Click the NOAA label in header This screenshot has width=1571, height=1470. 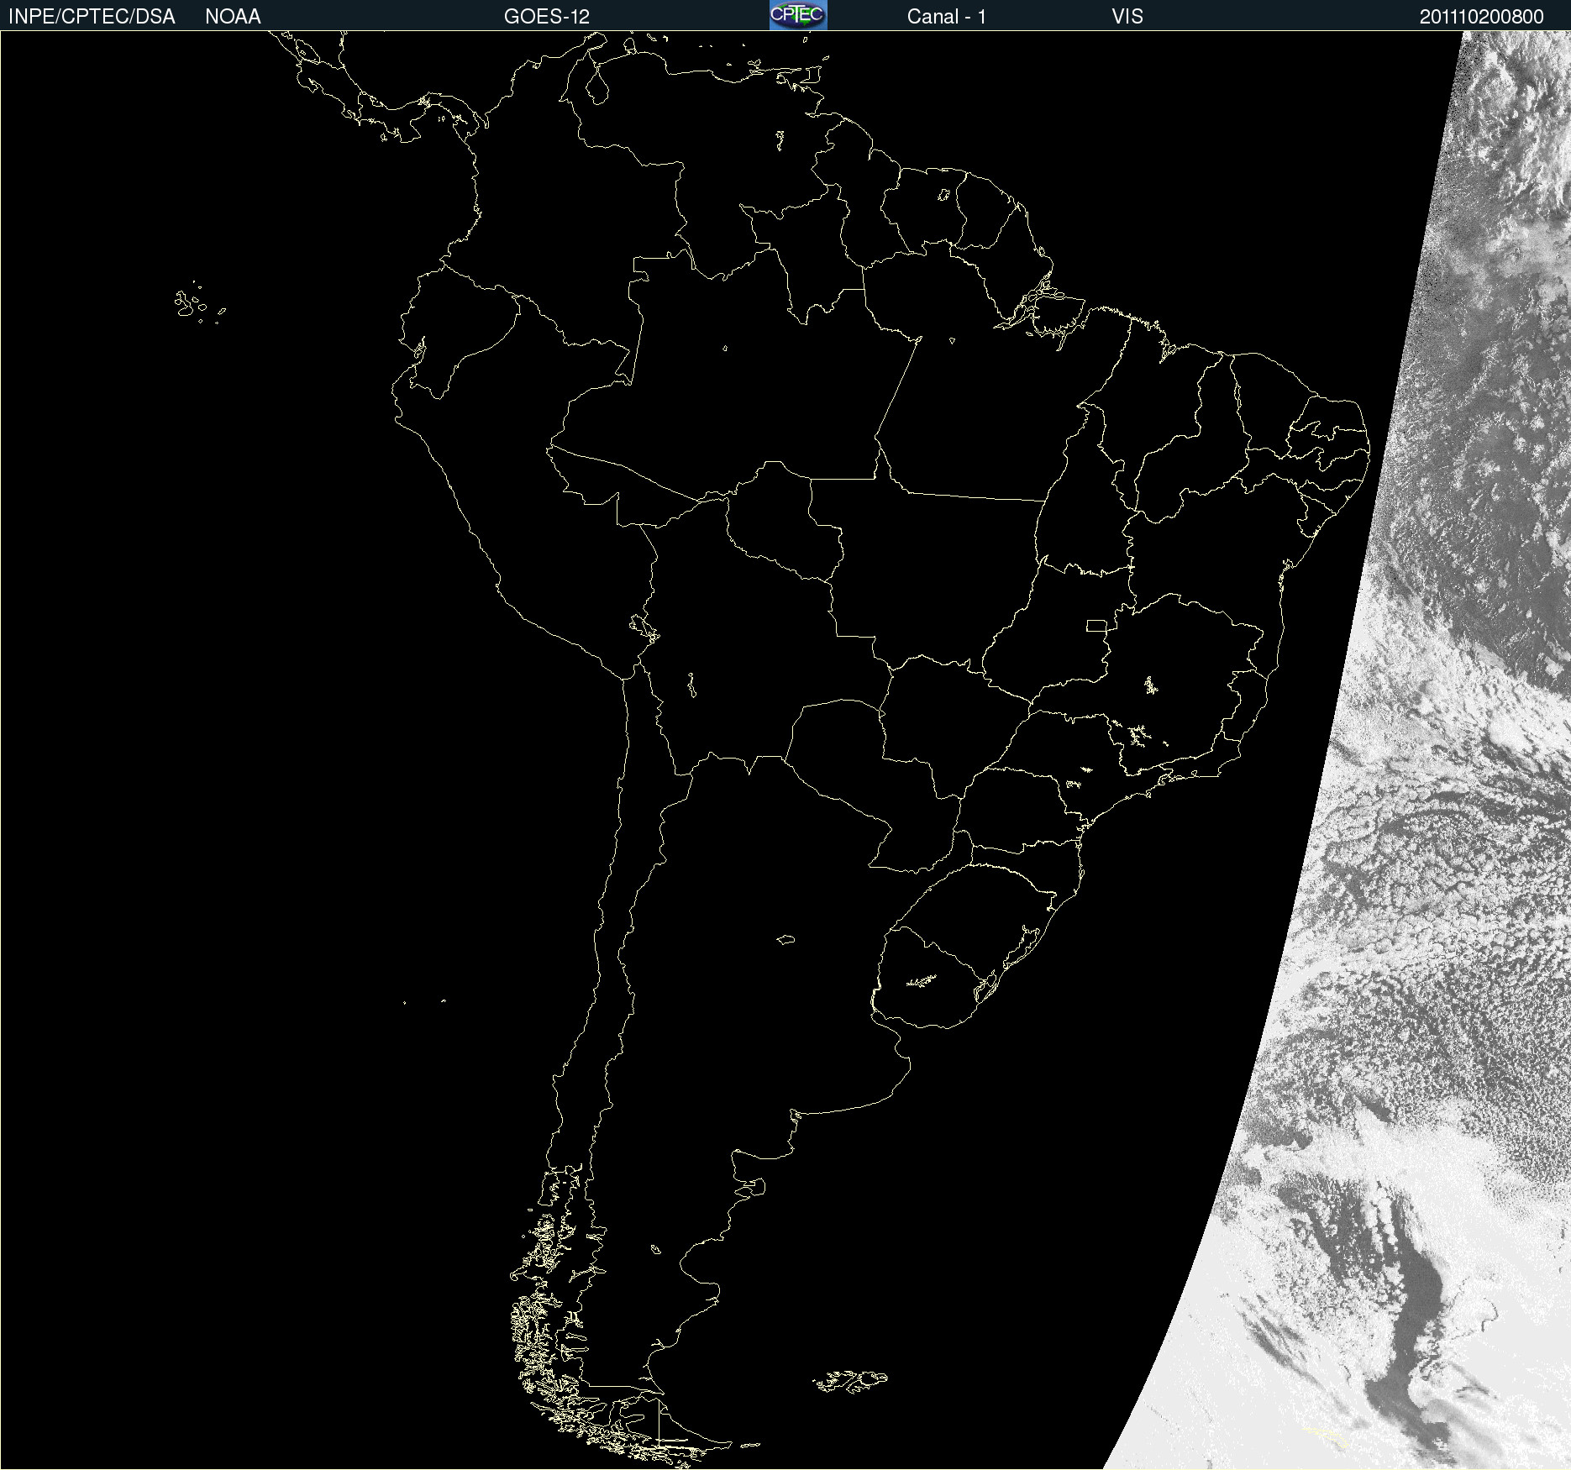(x=233, y=17)
